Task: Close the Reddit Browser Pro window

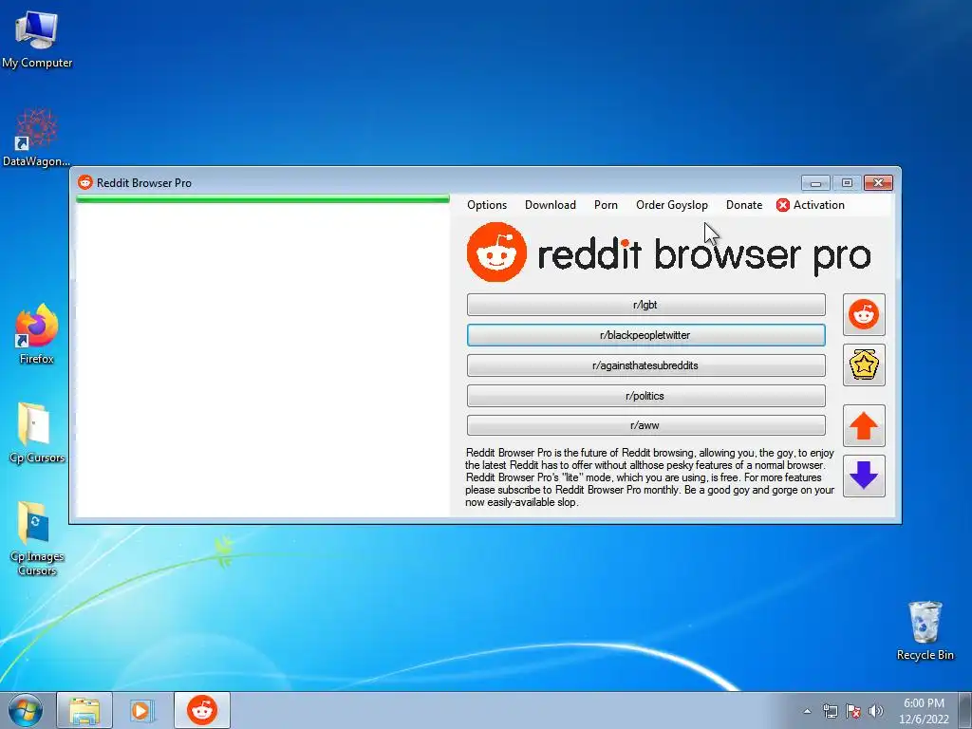Action: (878, 183)
